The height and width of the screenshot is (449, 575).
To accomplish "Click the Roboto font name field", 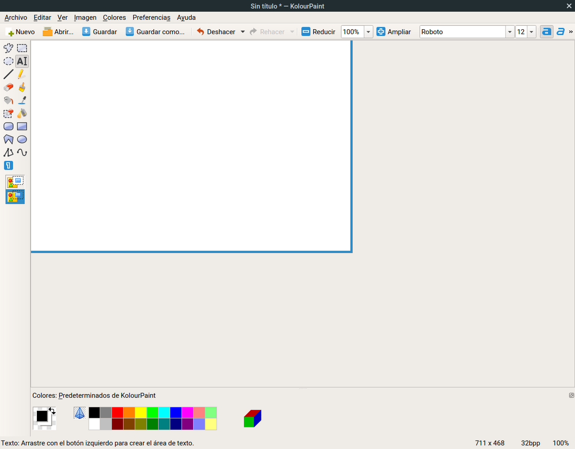I will click(x=463, y=32).
